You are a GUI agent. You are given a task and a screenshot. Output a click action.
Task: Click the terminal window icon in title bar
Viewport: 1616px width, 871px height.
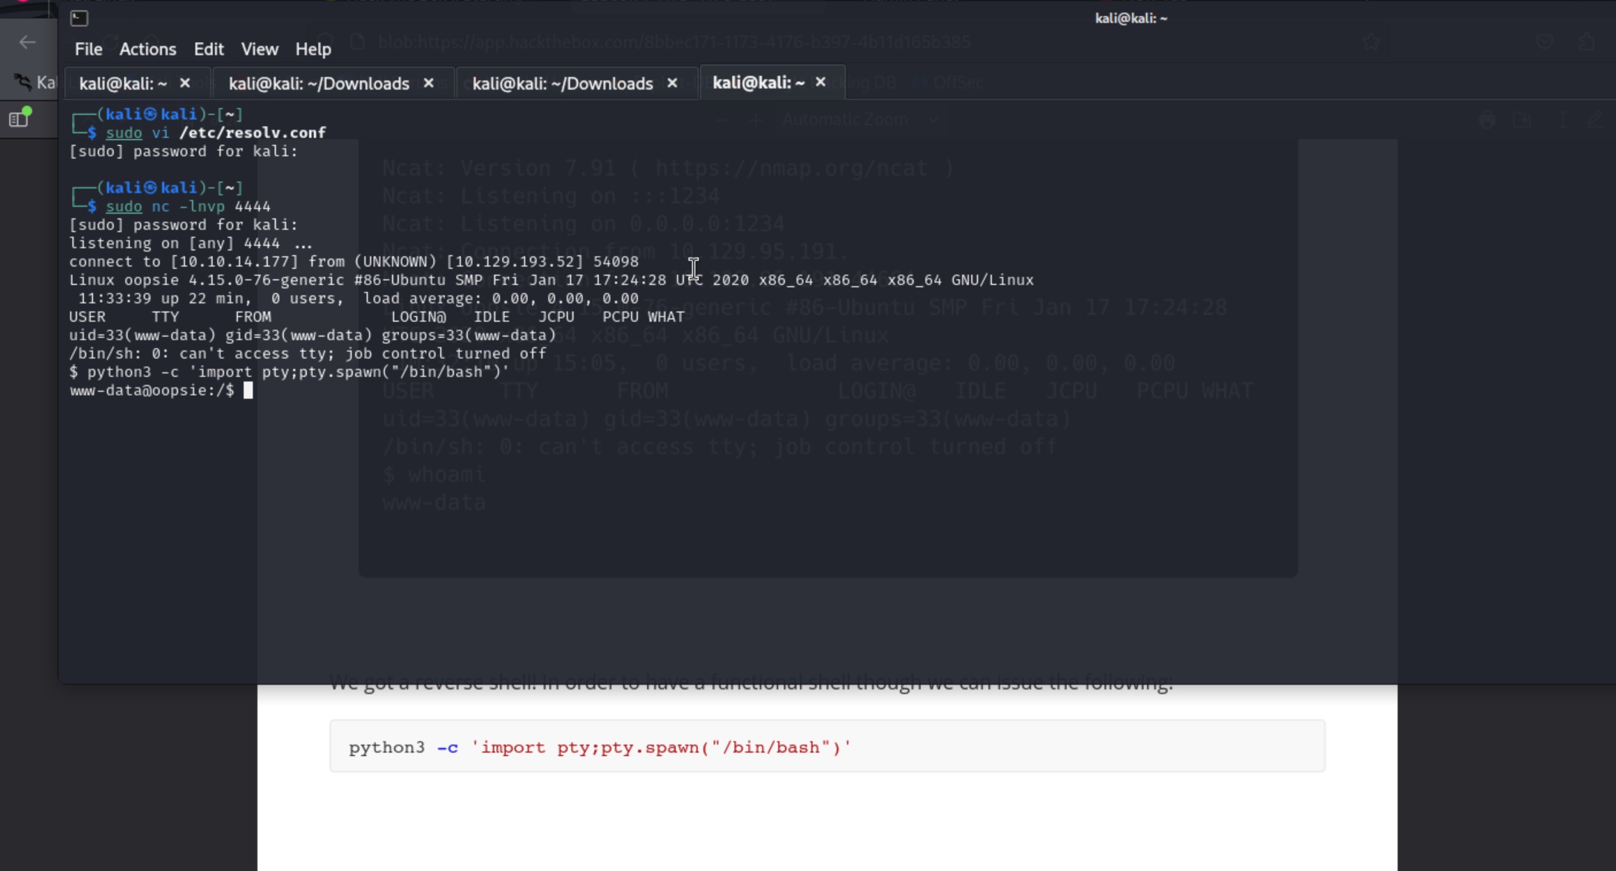79,18
